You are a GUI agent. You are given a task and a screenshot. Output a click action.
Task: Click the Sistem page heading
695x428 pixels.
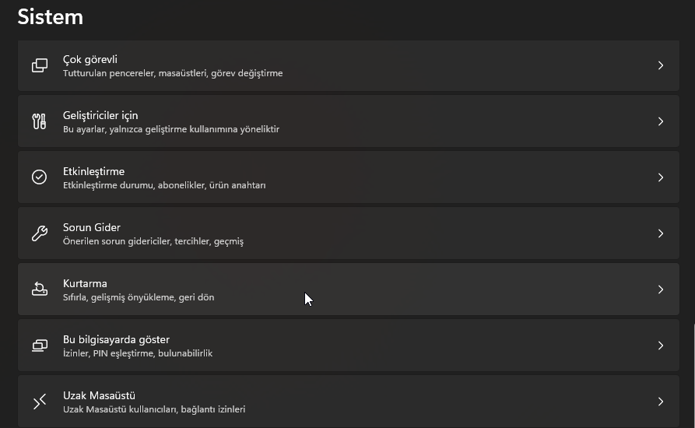pyautogui.click(x=50, y=17)
